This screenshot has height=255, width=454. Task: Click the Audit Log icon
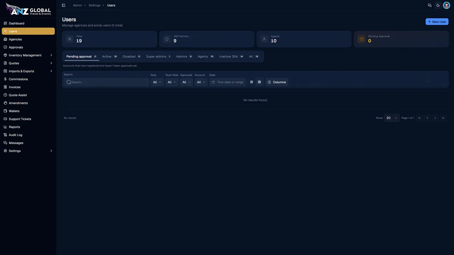(x=5, y=135)
